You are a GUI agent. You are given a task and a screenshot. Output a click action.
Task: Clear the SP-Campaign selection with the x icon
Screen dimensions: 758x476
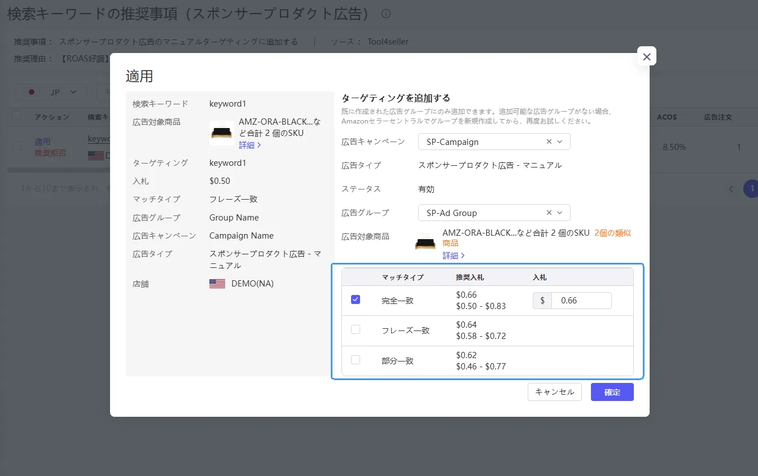[x=549, y=142]
